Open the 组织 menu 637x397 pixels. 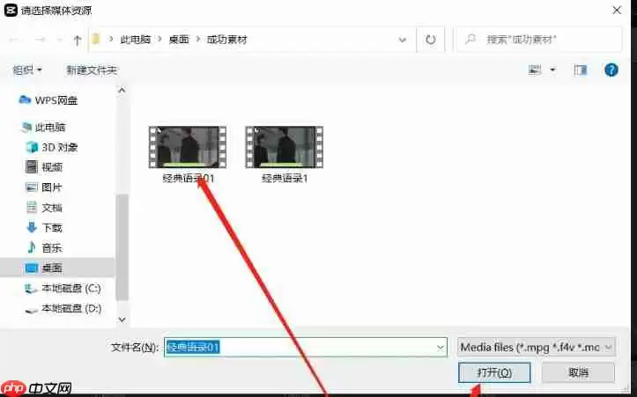27,70
